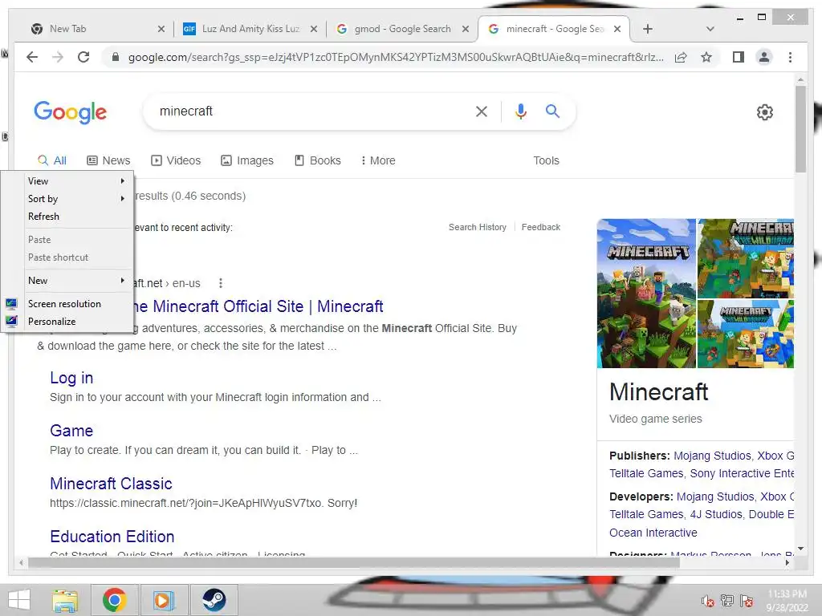Screen dimensions: 822x616
Task: Bookmark this page with the star icon
Action: coord(706,57)
